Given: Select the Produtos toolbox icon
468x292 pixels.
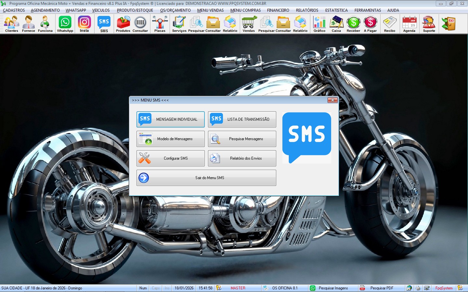Looking at the screenshot, I should 123,24.
